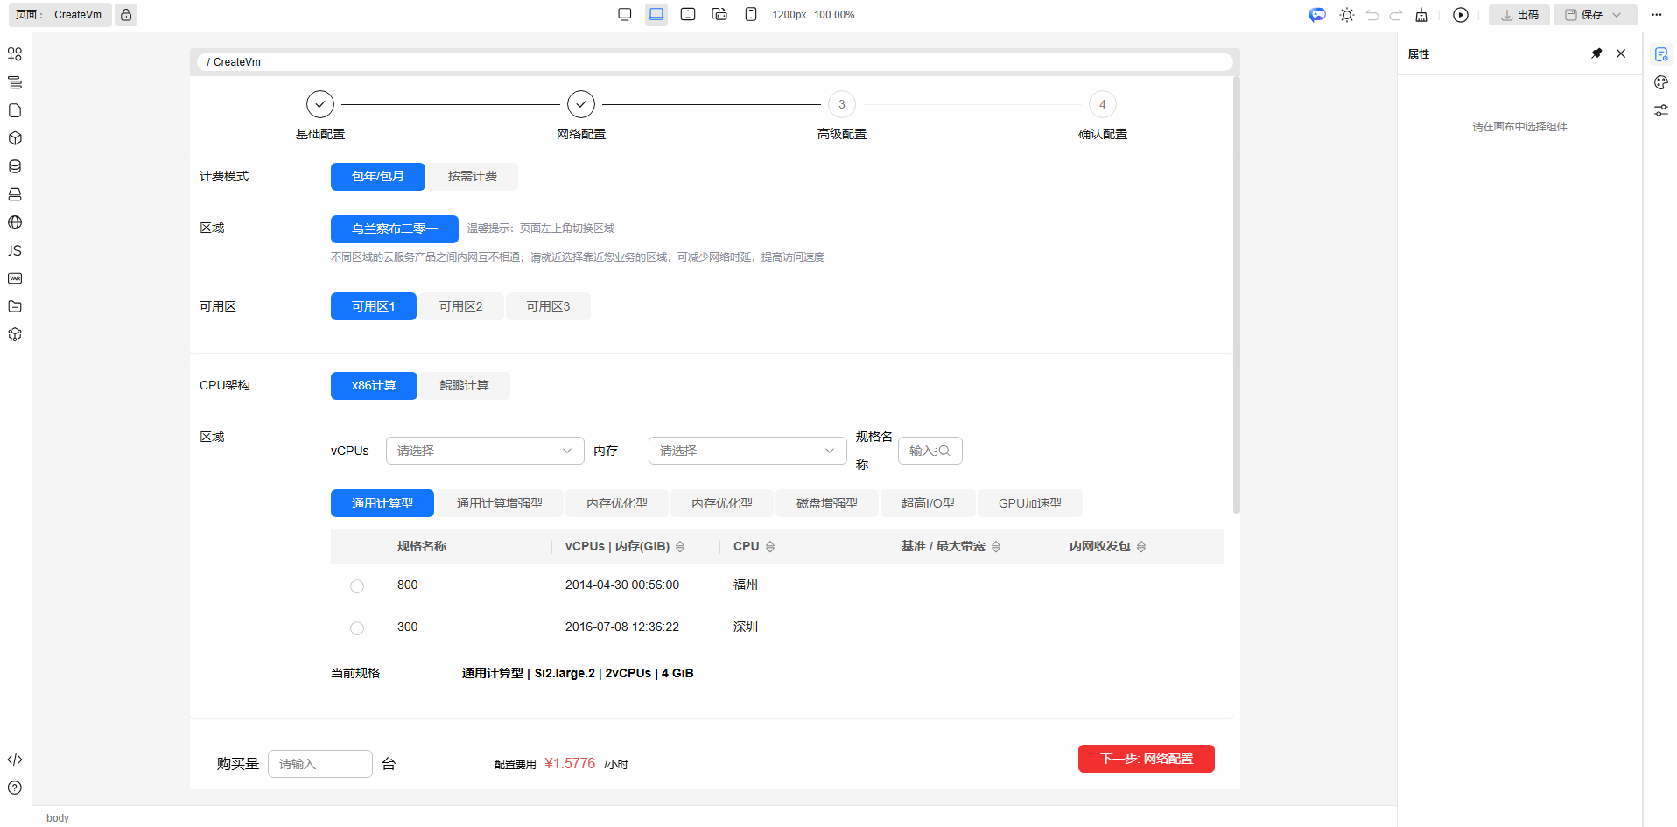Pin the 属性 properties panel

[x=1596, y=53]
